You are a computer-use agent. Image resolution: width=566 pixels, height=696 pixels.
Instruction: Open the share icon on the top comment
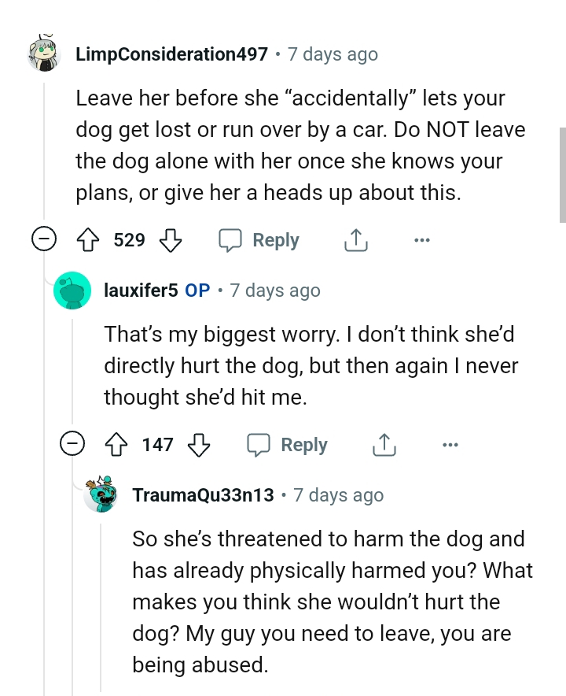click(x=355, y=239)
